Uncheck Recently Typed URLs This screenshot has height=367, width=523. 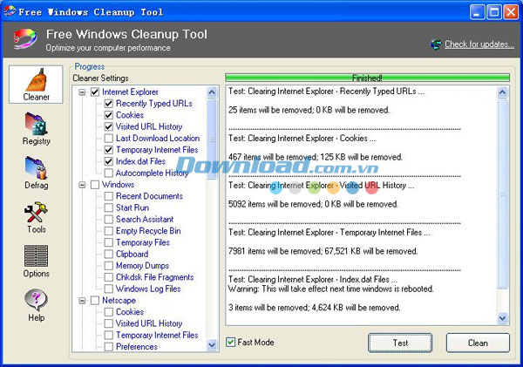109,104
